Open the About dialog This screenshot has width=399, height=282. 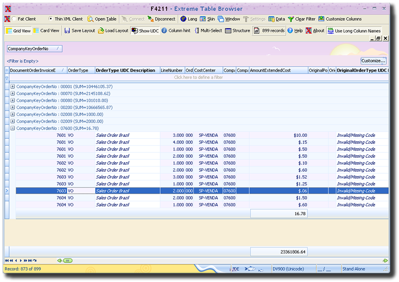[315, 31]
